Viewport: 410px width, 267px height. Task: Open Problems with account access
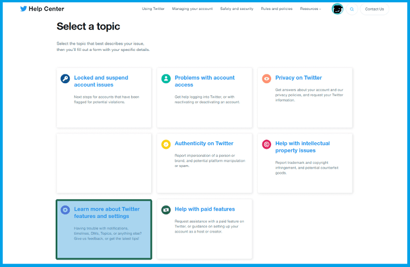click(x=204, y=81)
